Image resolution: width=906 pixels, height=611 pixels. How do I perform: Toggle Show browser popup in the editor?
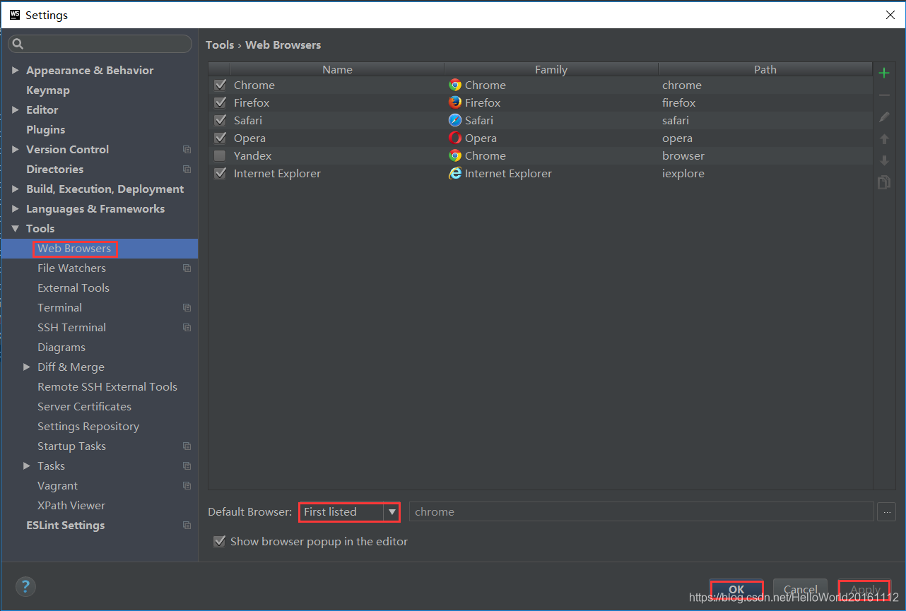click(x=220, y=541)
